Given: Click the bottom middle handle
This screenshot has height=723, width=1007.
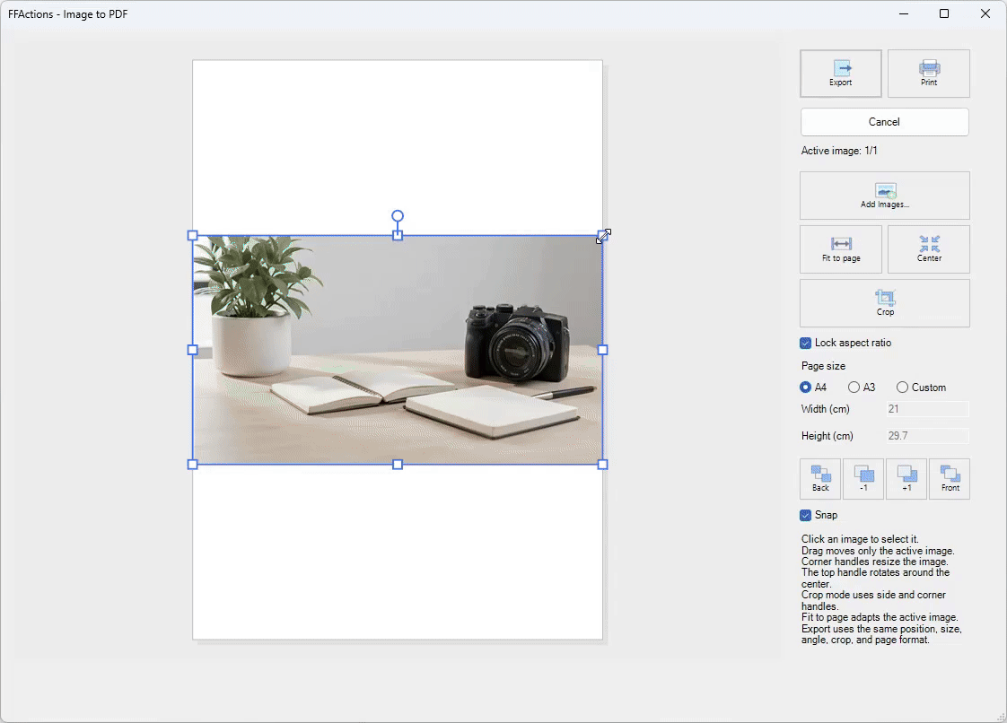Looking at the screenshot, I should point(398,465).
